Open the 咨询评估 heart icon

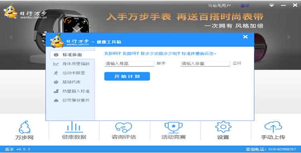tap(124, 127)
